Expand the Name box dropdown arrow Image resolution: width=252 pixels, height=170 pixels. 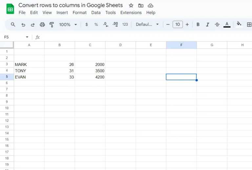click(x=27, y=37)
